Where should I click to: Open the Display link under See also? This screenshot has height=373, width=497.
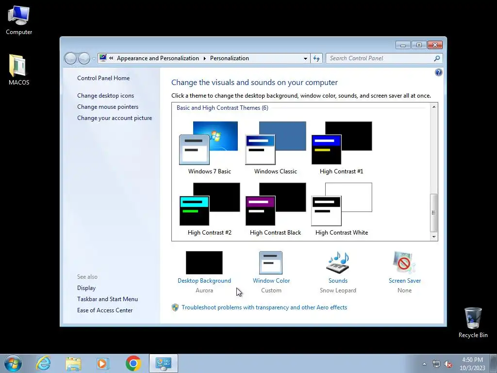pyautogui.click(x=86, y=288)
